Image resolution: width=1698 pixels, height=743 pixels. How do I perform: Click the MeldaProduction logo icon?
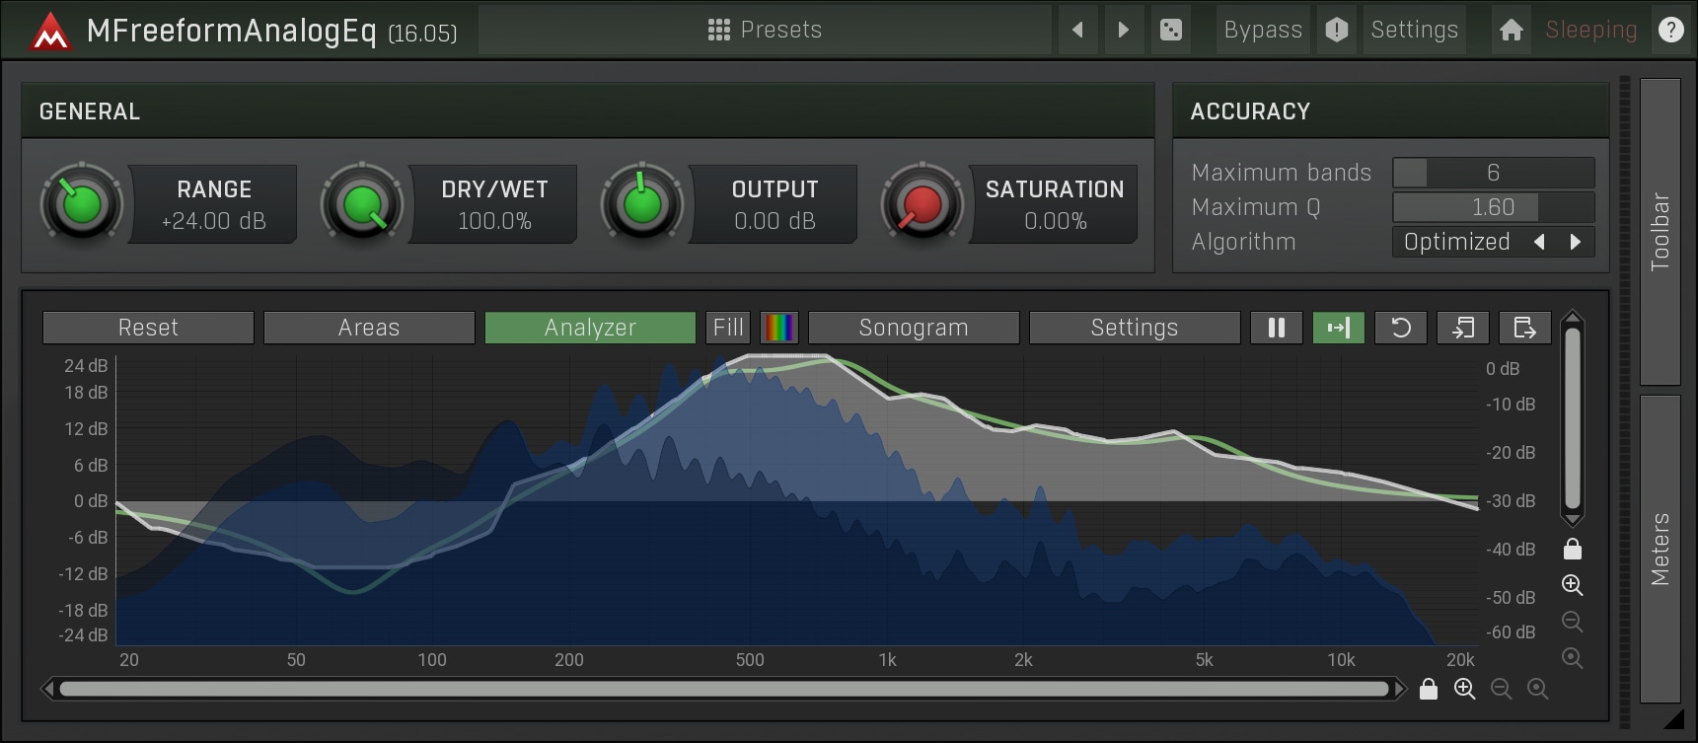49,32
